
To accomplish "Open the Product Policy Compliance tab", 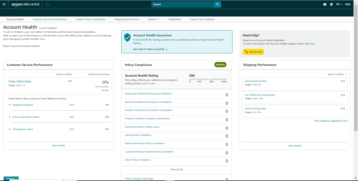I will point(91,19).
